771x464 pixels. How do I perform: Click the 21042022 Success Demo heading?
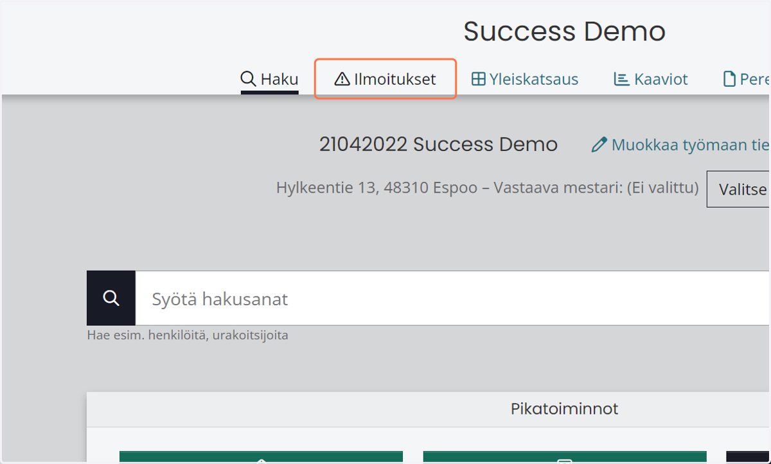pos(438,145)
